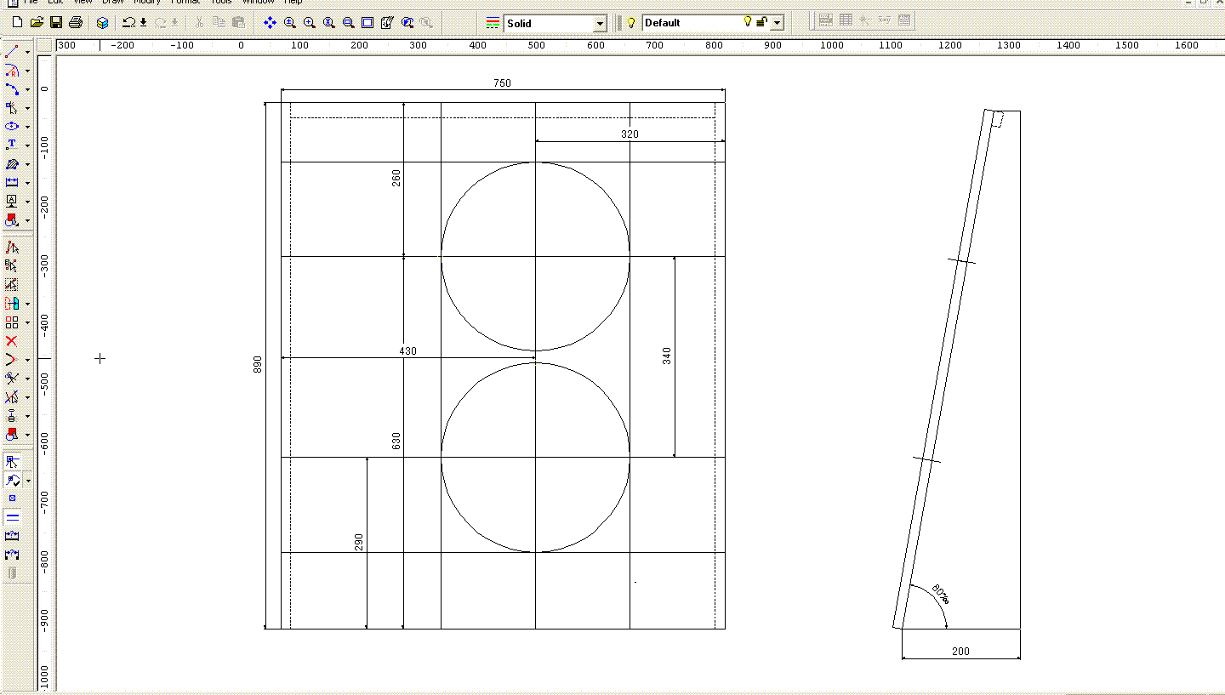Select the Ellipse drawing tool
The width and height of the screenshot is (1225, 695).
12,126
